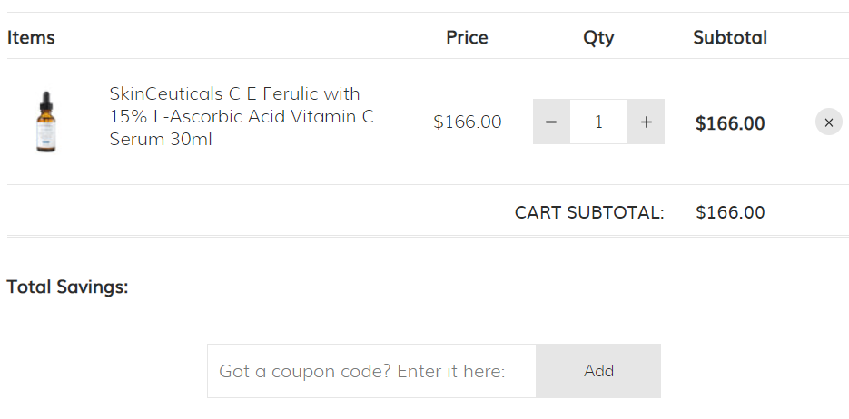Click the coupon placeholder 'Enter it here' text

point(451,372)
